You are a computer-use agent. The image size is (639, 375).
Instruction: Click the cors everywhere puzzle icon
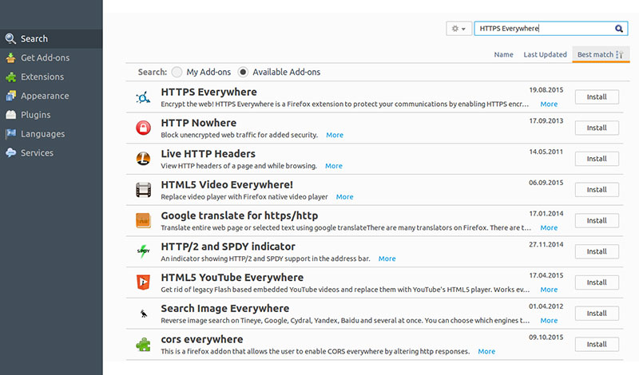[x=143, y=345]
